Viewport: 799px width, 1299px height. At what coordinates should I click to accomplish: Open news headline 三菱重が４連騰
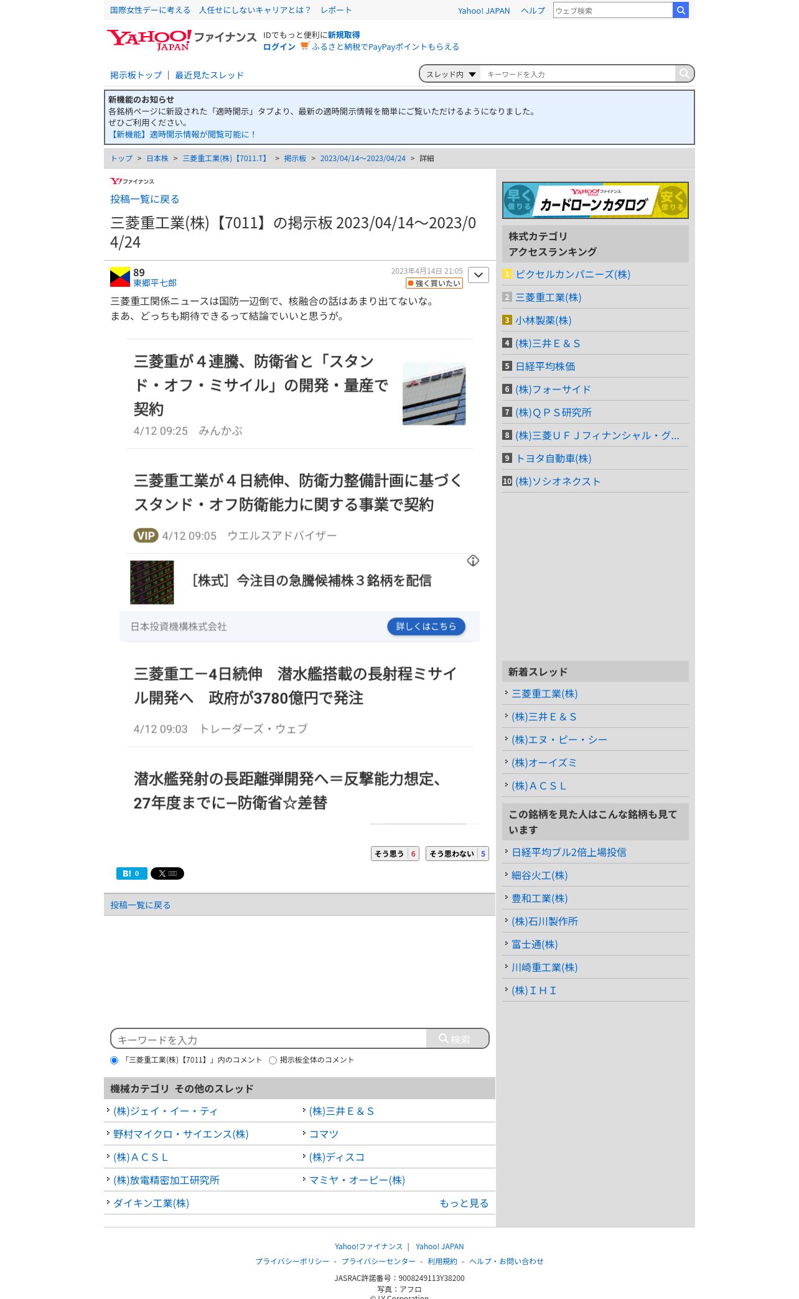[261, 385]
